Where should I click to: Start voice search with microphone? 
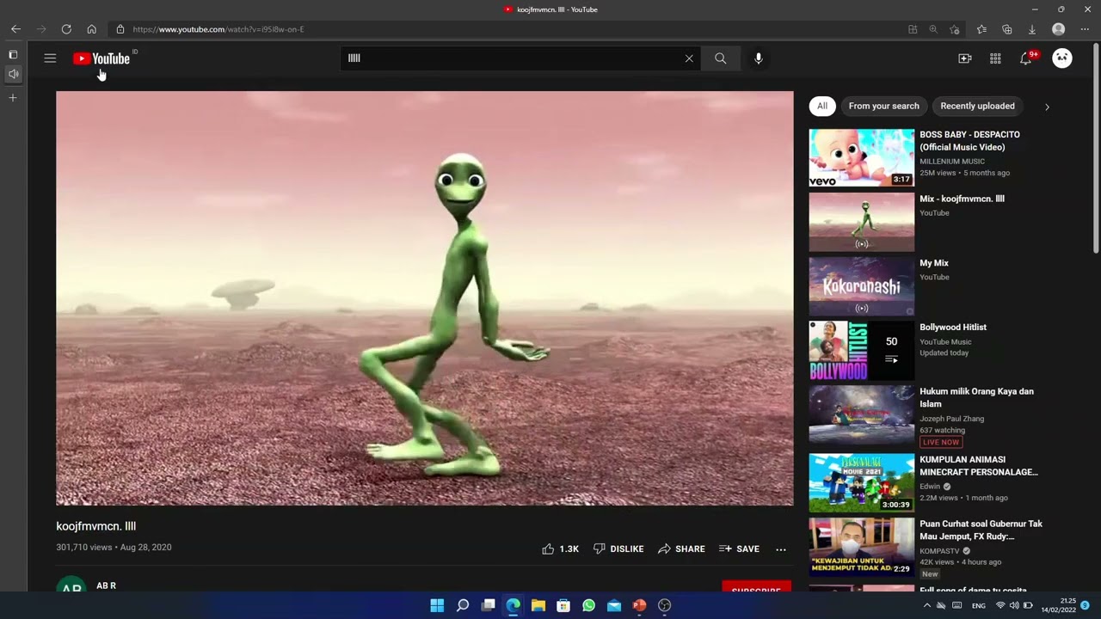click(x=759, y=58)
